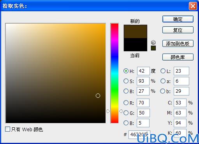This screenshot has width=199, height=144.
Task: Click the blue field showing 5
Action: tap(143, 123)
